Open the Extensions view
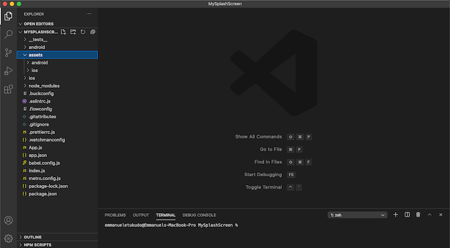 [8, 89]
